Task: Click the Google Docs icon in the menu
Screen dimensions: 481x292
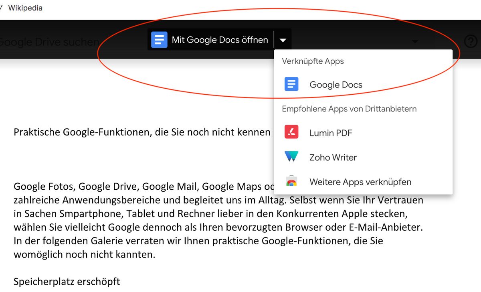Action: tap(291, 84)
